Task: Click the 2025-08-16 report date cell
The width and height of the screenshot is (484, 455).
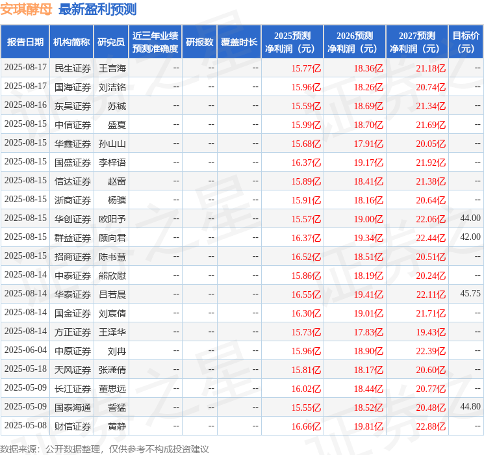Action: pos(25,105)
